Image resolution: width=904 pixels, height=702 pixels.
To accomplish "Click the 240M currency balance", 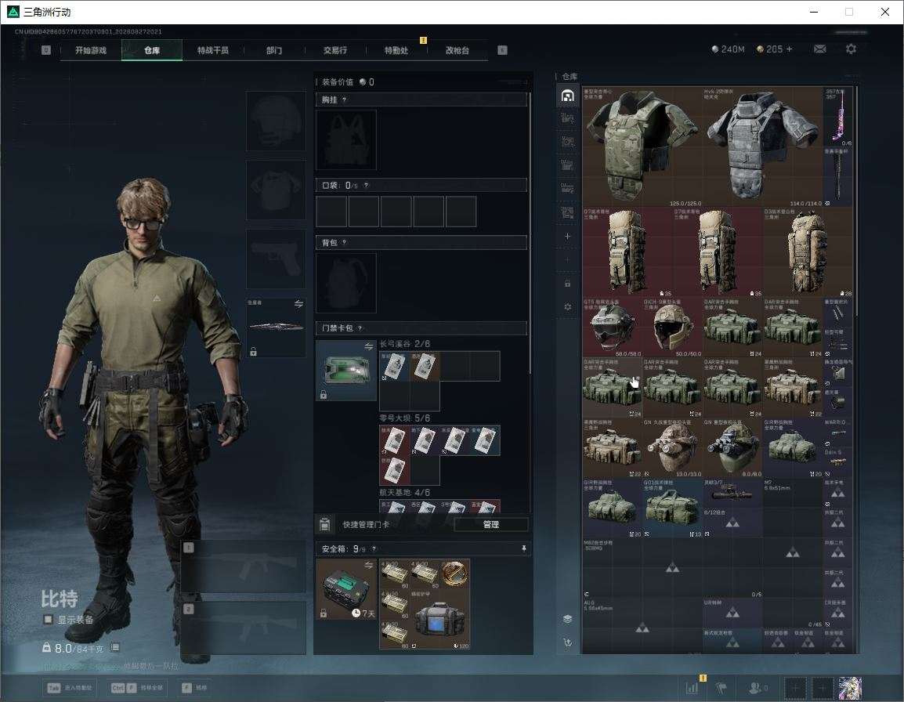I will (729, 49).
